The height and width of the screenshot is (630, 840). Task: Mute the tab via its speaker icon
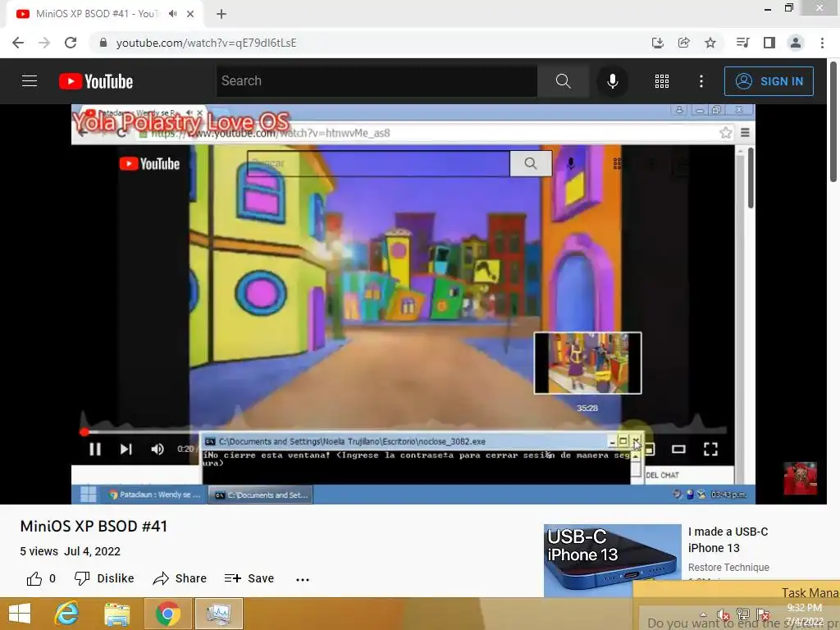[172, 14]
